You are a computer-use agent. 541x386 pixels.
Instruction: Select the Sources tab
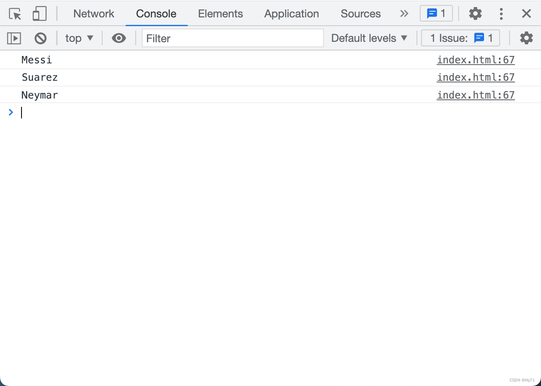tap(360, 14)
